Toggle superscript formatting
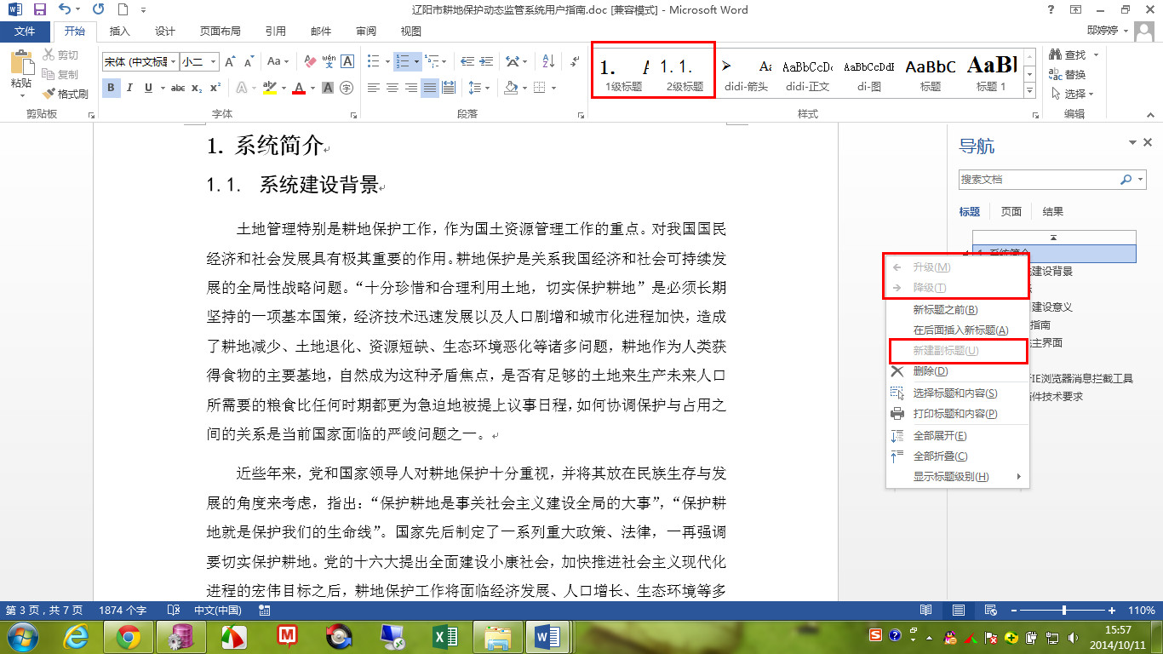Screen dimensions: 1163x654 215,88
